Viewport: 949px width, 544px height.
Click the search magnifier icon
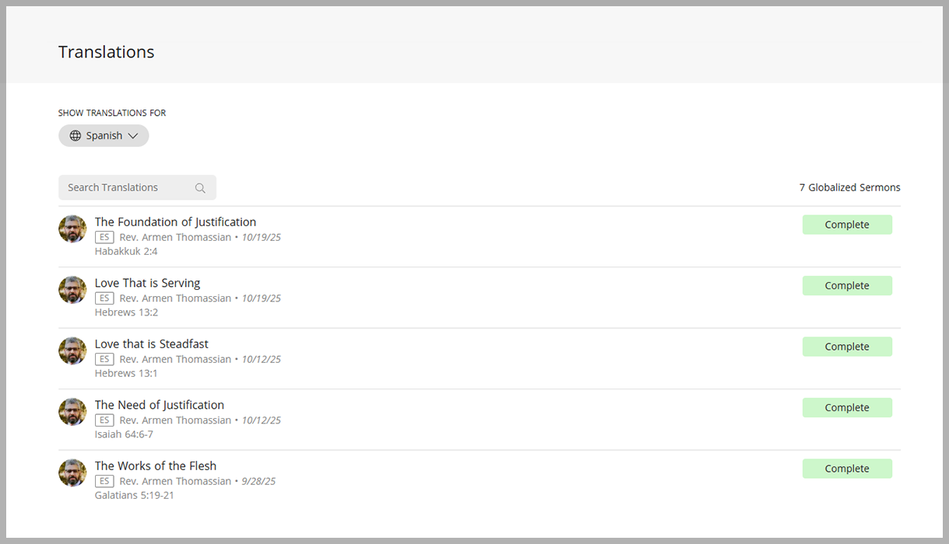tap(200, 188)
